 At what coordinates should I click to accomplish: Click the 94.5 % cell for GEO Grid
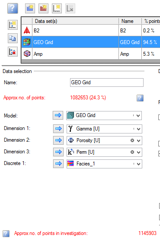tap(151, 42)
